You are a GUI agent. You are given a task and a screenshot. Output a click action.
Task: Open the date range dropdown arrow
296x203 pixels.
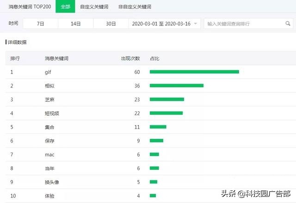point(196,24)
